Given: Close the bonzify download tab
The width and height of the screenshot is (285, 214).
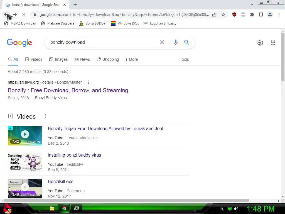Looking at the screenshot, I should pyautogui.click(x=65, y=5).
